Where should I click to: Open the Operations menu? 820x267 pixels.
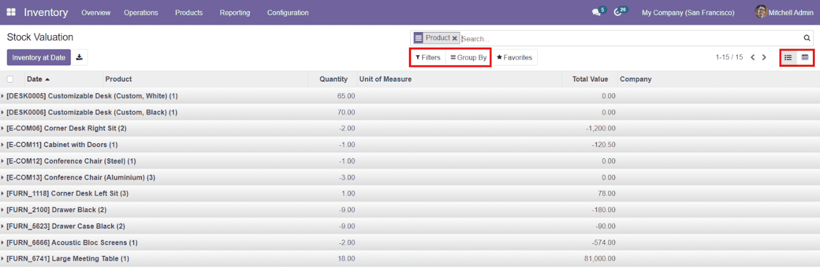tap(141, 12)
